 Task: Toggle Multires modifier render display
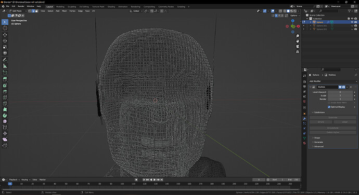pyautogui.click(x=343, y=87)
